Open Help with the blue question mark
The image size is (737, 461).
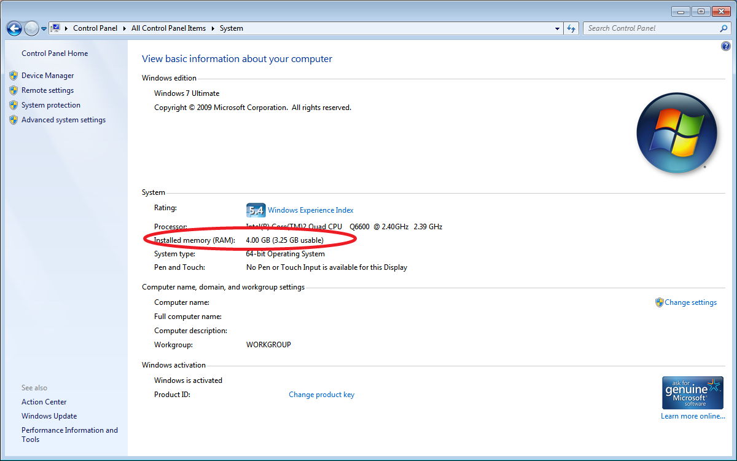pos(725,46)
